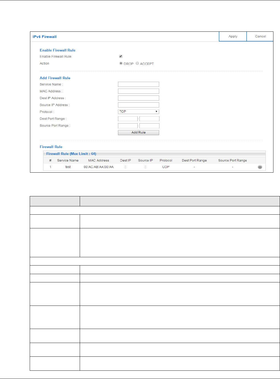Focus the Service Name input field
This screenshot has height=379, width=280.
[x=139, y=84]
